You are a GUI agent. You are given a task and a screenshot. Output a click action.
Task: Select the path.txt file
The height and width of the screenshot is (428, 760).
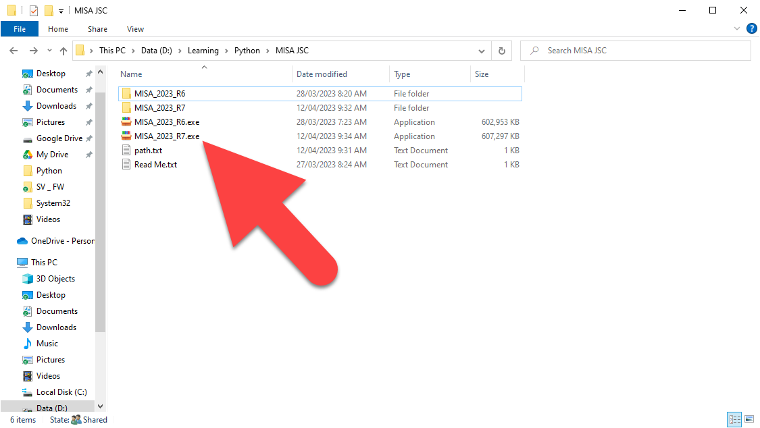click(x=149, y=150)
